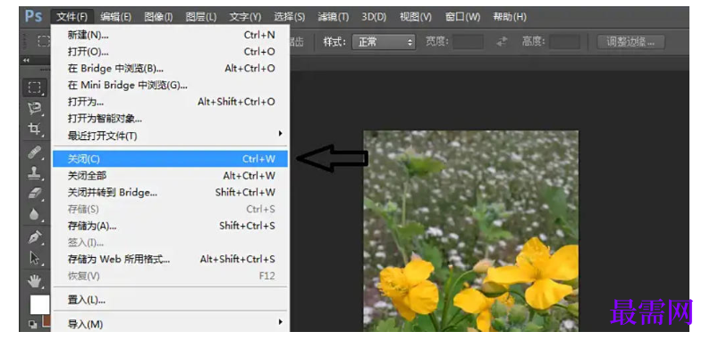Click the marquee tool preset icon in options bar
The image size is (710, 340).
[x=44, y=42]
